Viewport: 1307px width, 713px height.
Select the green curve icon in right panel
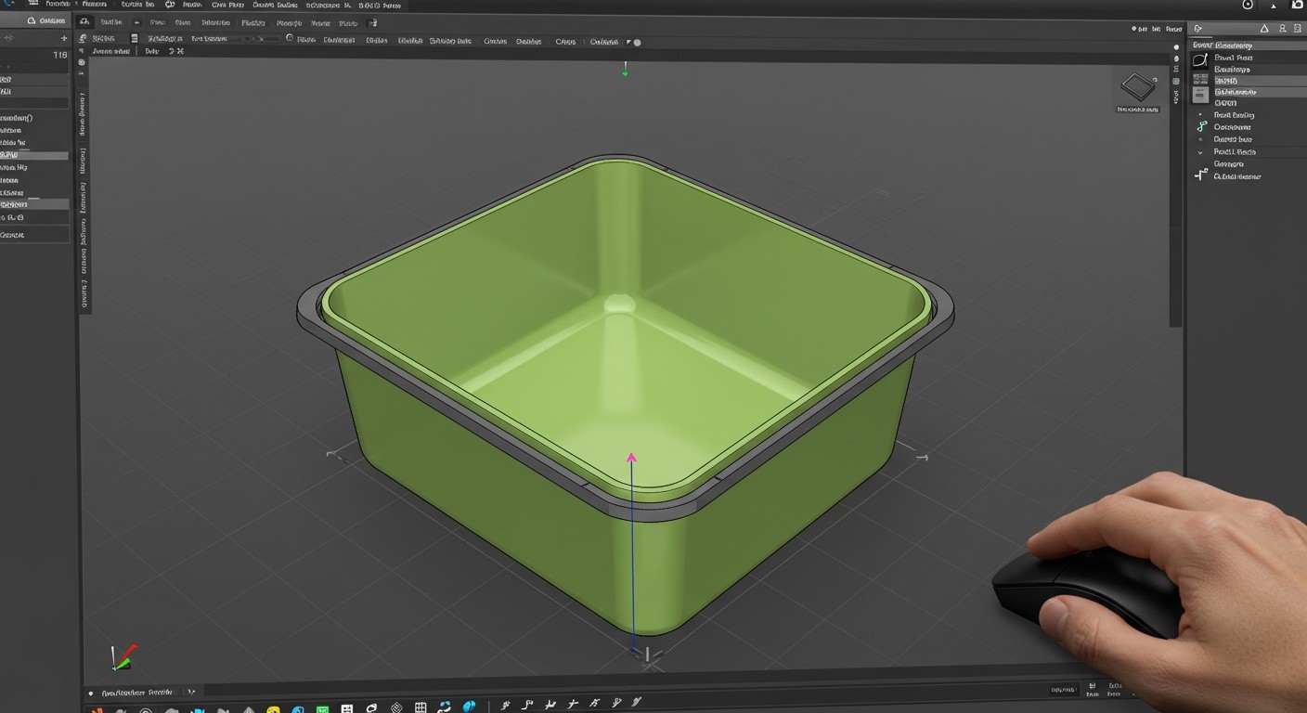[1201, 127]
